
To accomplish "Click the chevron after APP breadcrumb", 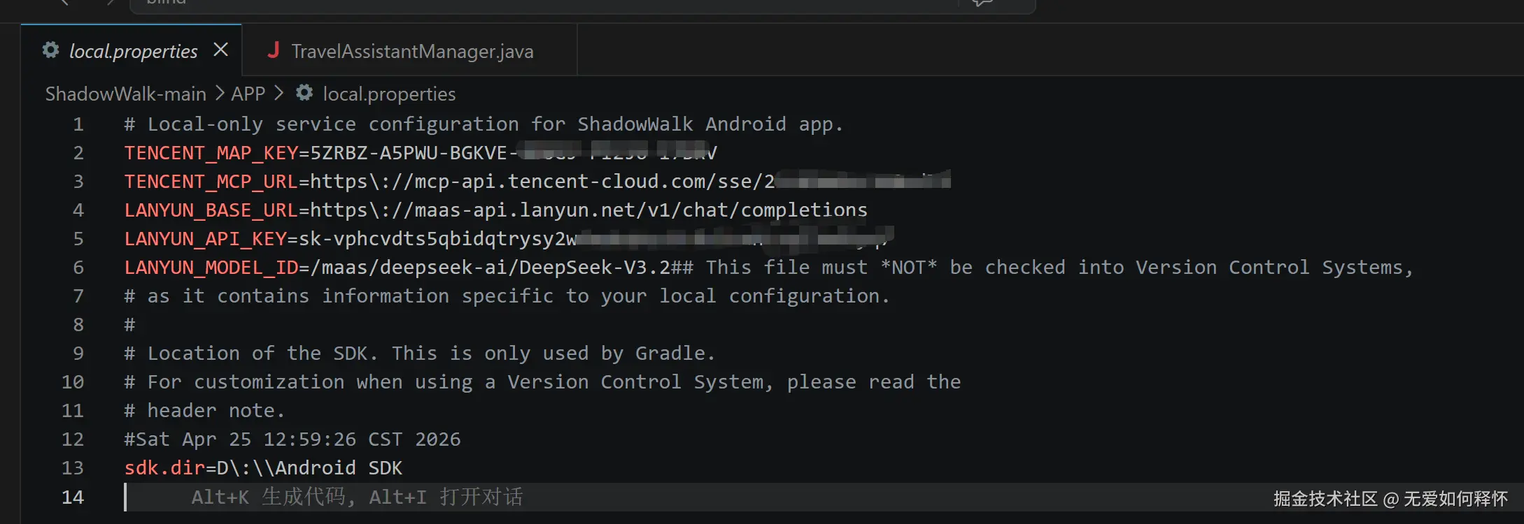I will coord(279,94).
